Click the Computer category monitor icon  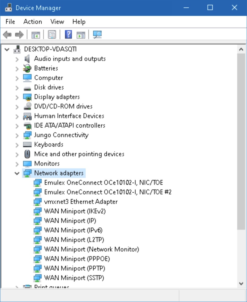pyautogui.click(x=27, y=78)
